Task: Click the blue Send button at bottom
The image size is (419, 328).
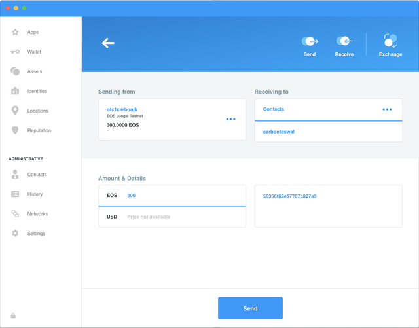Action: tap(250, 308)
